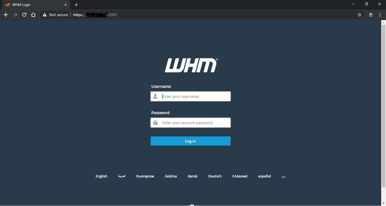Click the page vertical scrollbar

coord(383,106)
